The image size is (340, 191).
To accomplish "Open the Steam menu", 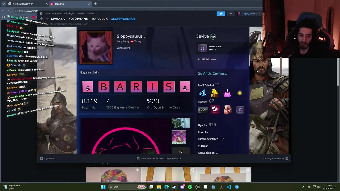I will 45,14.
